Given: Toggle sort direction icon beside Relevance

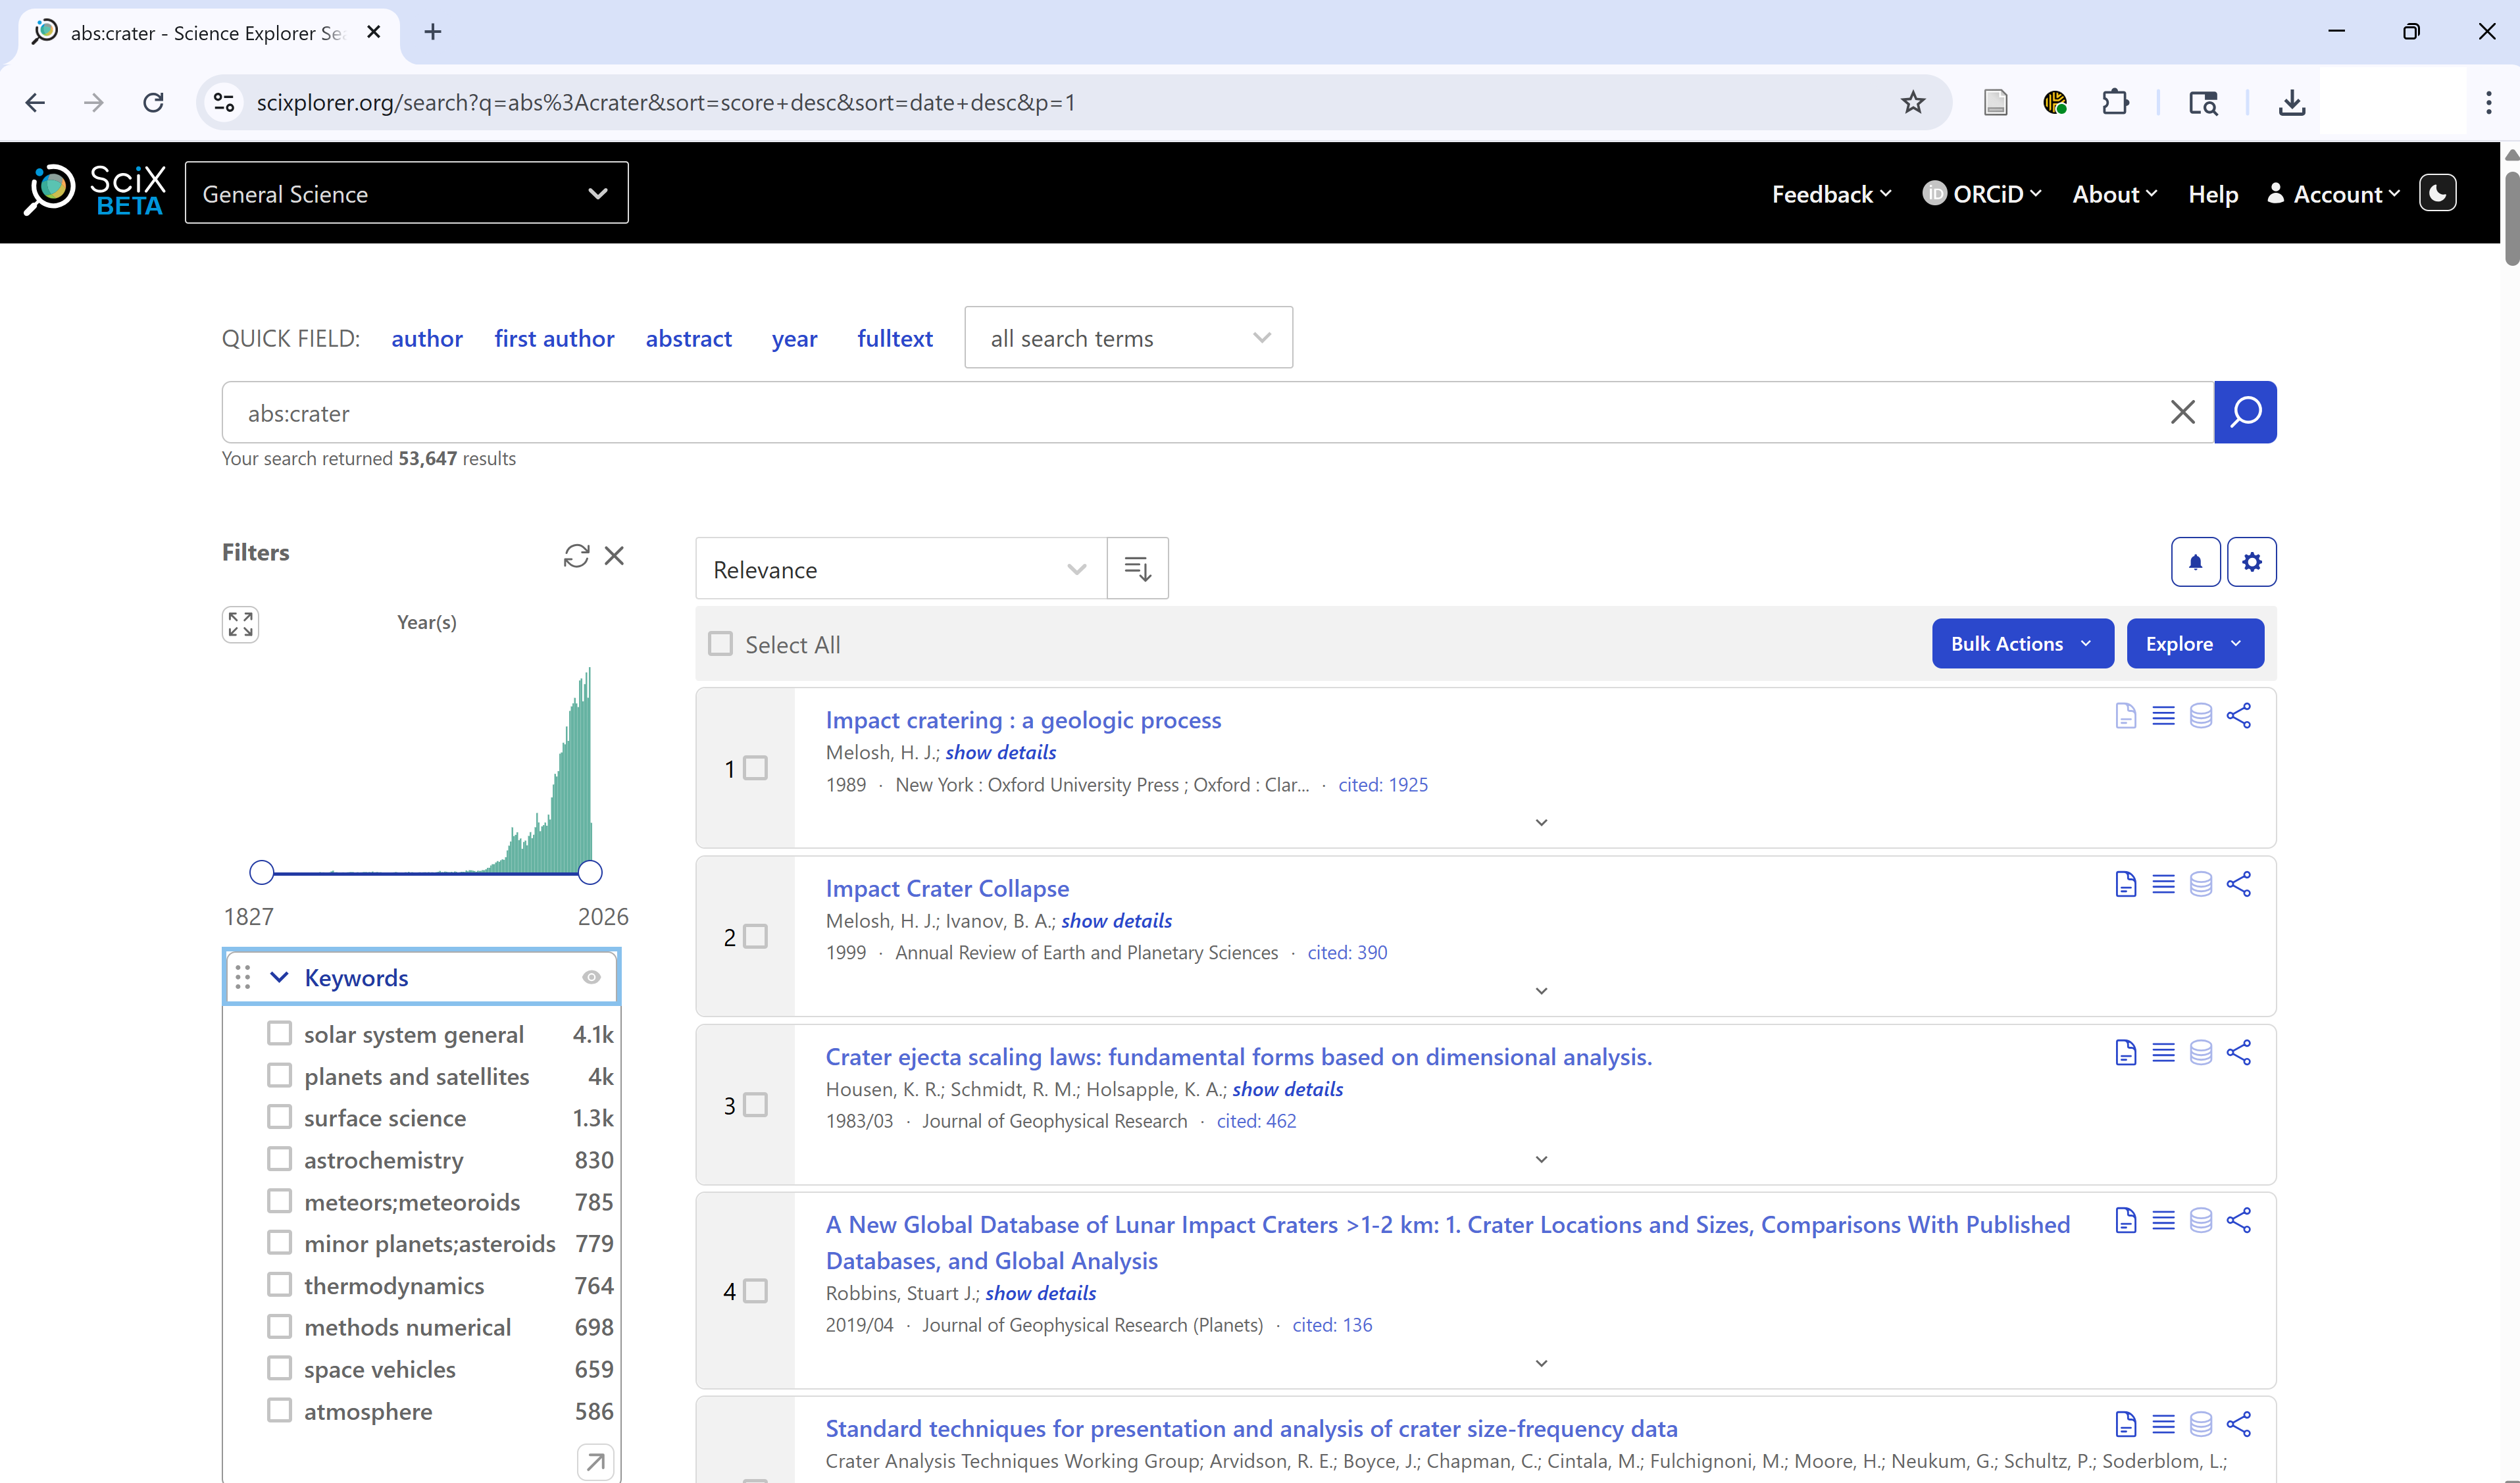Looking at the screenshot, I should tap(1137, 569).
